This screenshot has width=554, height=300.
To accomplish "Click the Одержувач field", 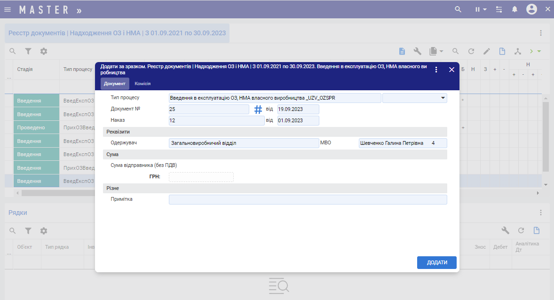I will 244,143.
